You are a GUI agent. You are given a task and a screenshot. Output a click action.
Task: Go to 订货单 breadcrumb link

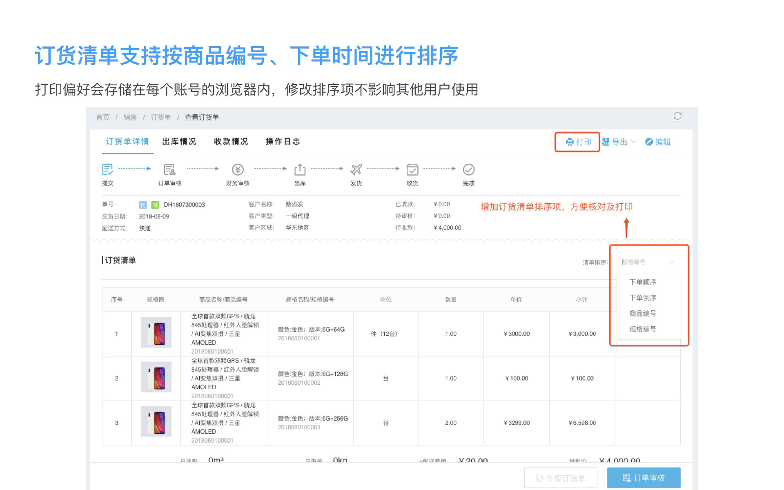(161, 118)
